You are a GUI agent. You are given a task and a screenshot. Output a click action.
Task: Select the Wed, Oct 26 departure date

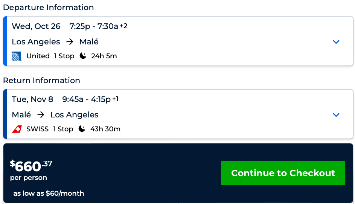tap(36, 26)
